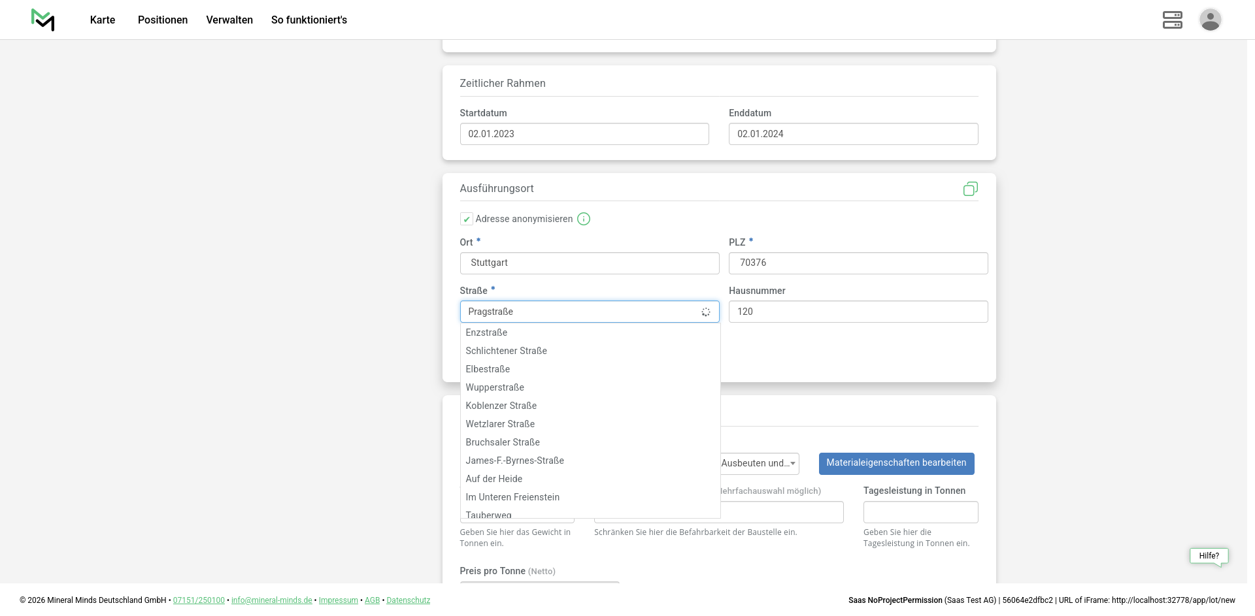Viewport: 1255px width, 616px height.
Task: Open the Hilfe? chat bubble
Action: click(1209, 556)
